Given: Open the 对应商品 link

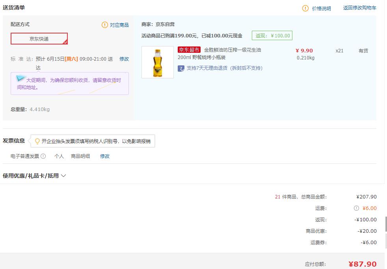Looking at the screenshot, I should 119,25.
